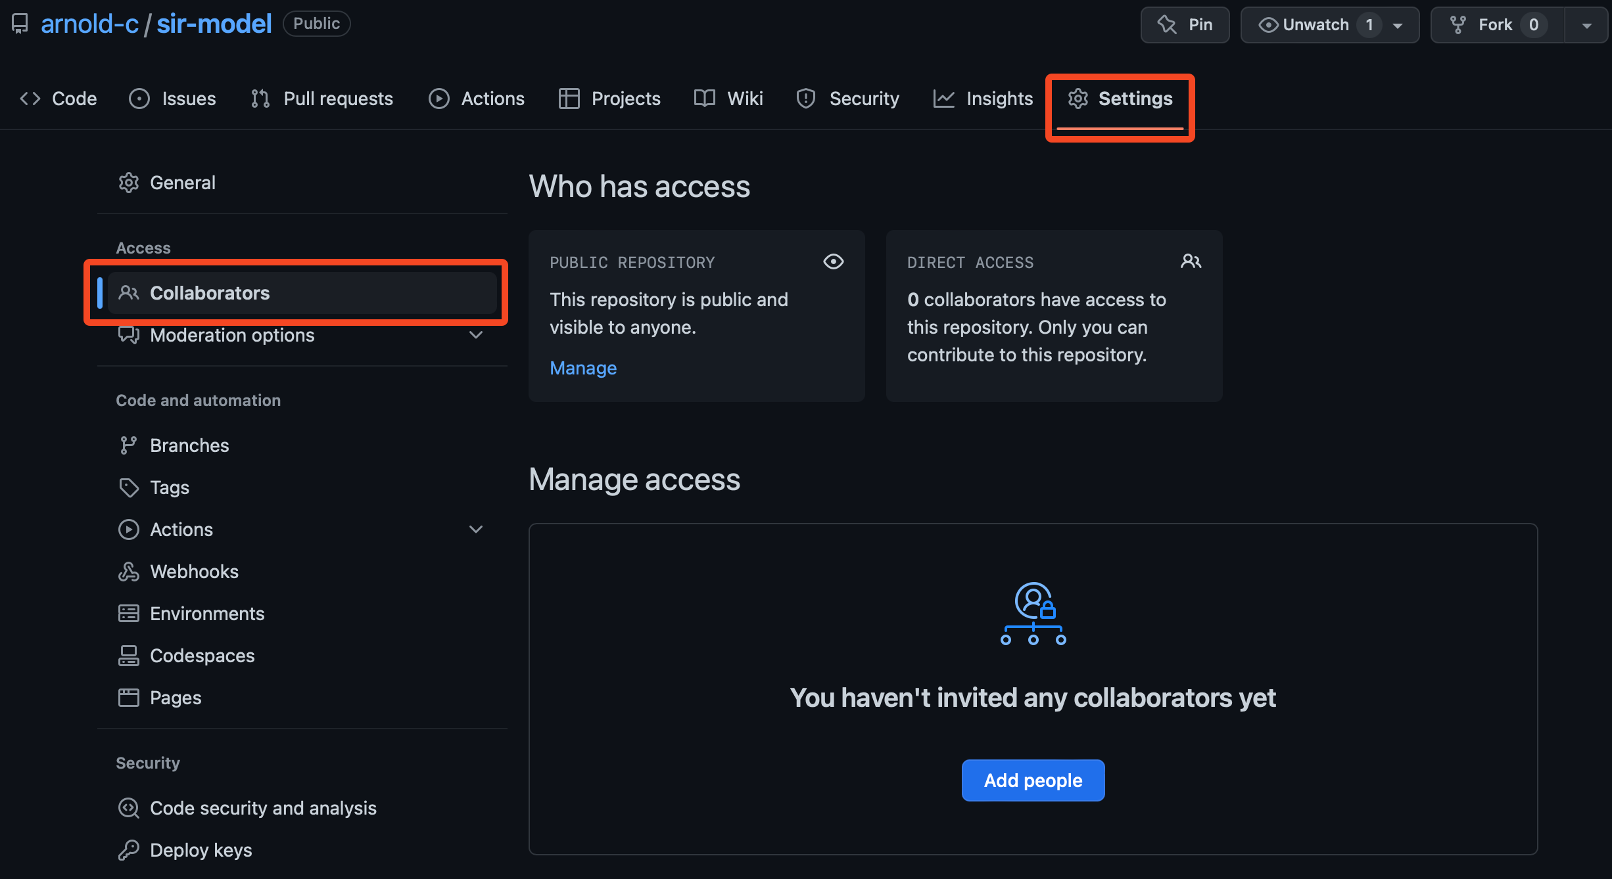1612x879 pixels.
Task: Click the Deploy keys key icon
Action: 128,850
